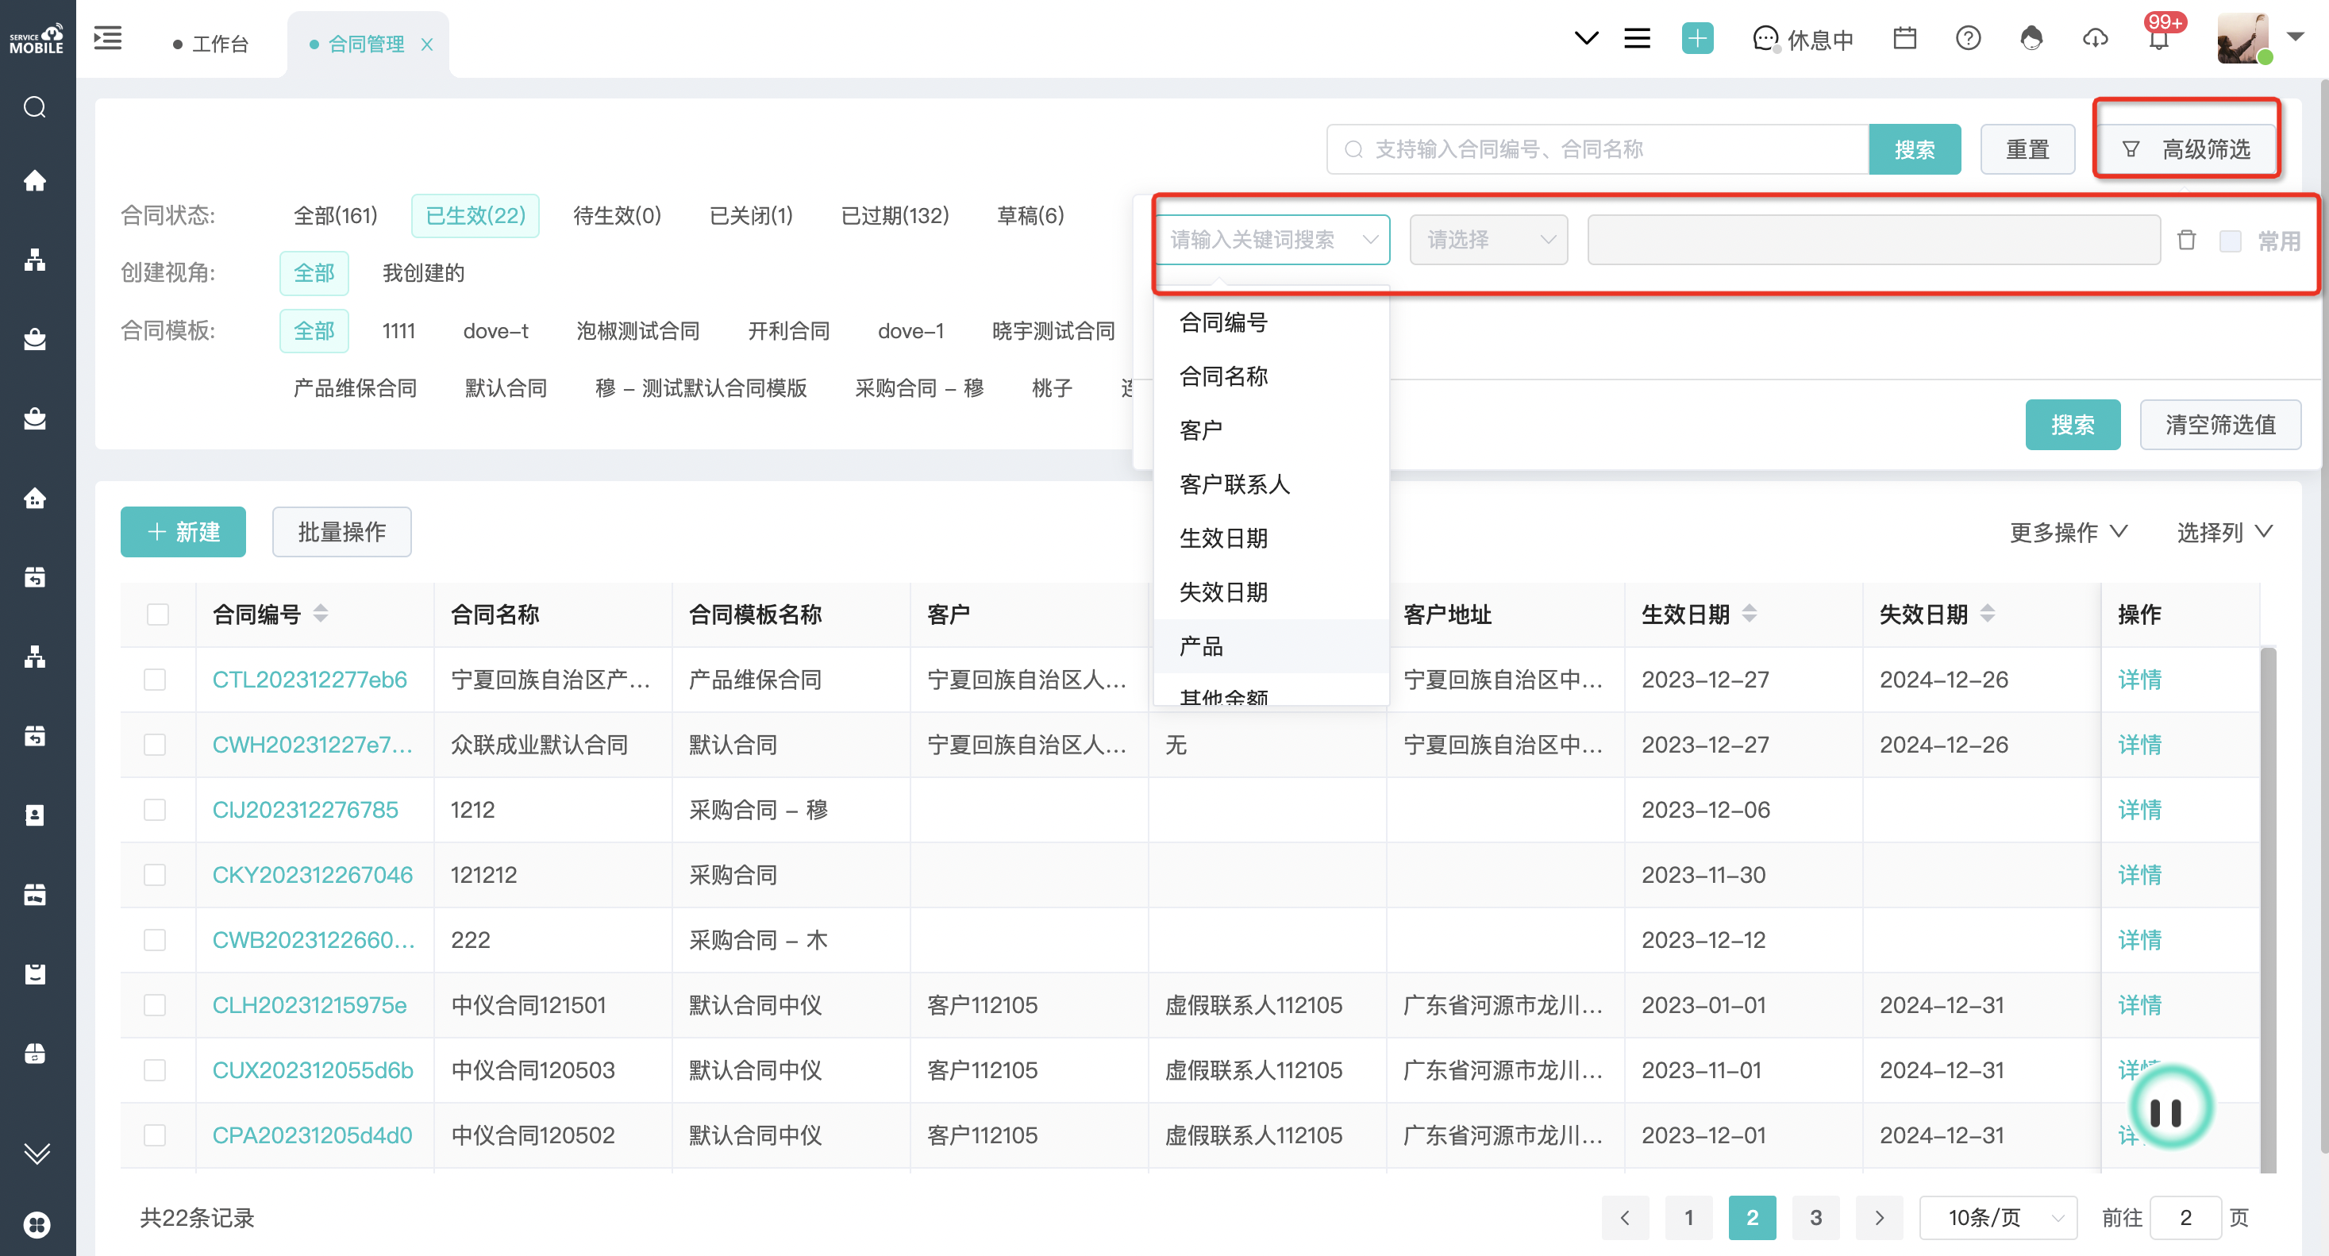Check the row CKY202312267046

(x=156, y=876)
